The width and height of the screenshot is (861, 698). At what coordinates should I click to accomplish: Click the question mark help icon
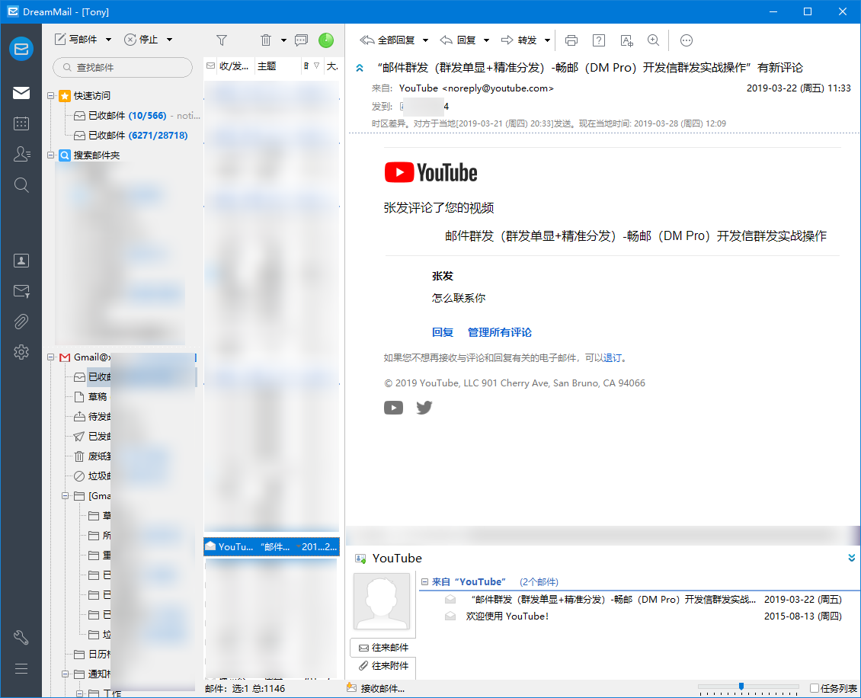pos(599,40)
